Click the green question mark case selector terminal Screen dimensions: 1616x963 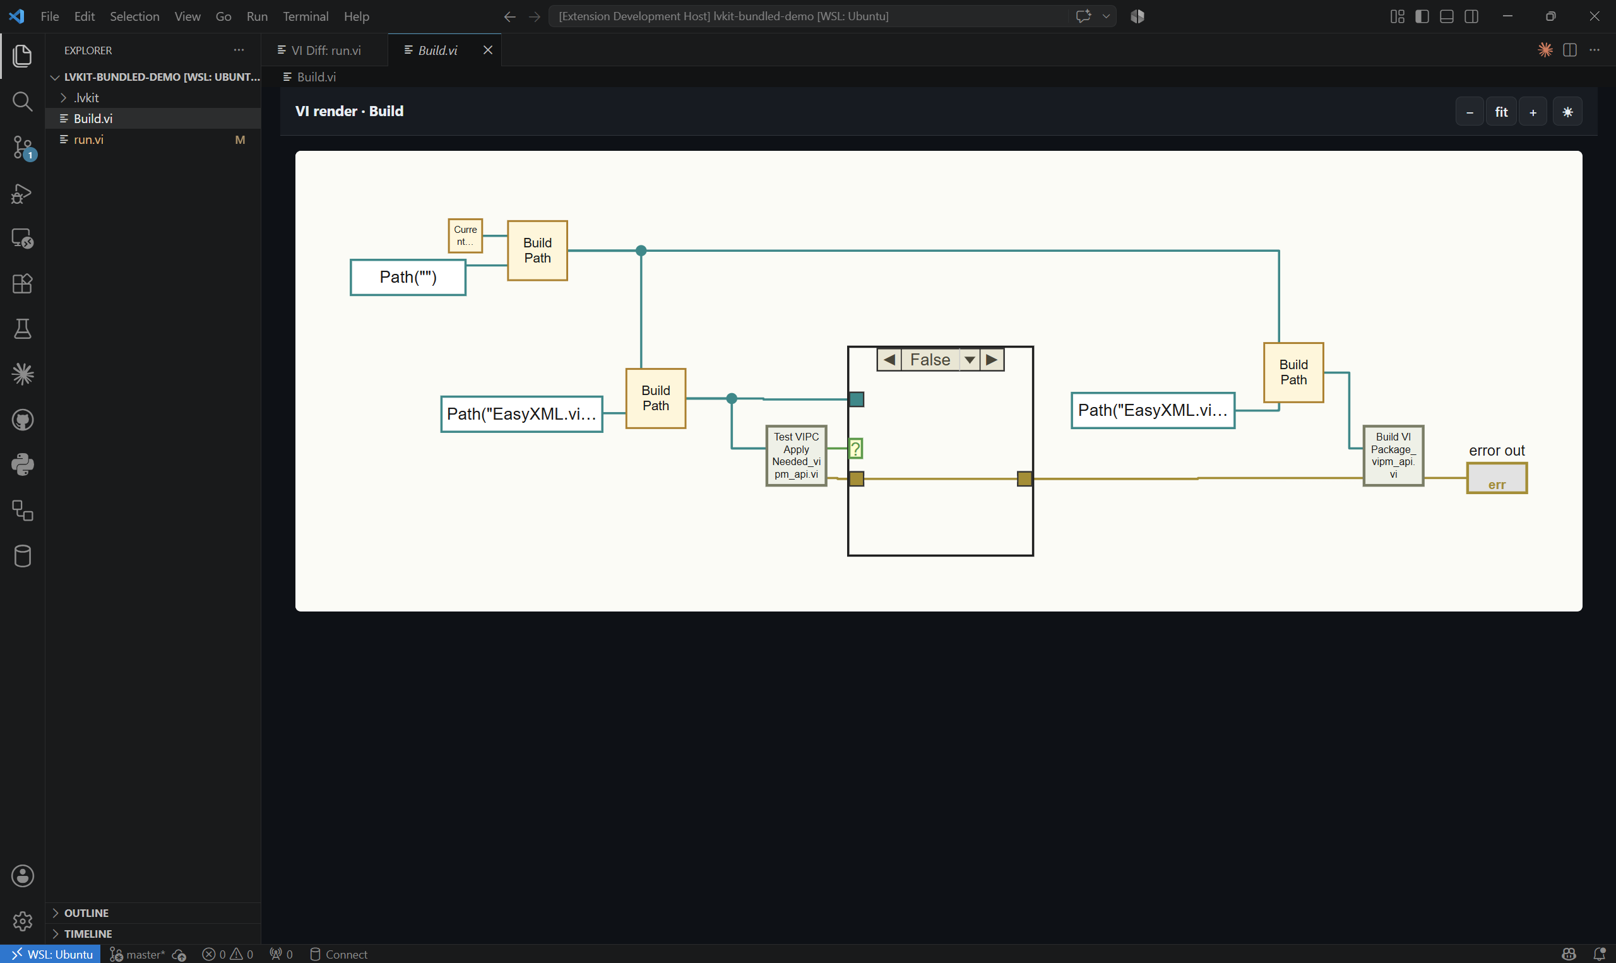coord(855,449)
